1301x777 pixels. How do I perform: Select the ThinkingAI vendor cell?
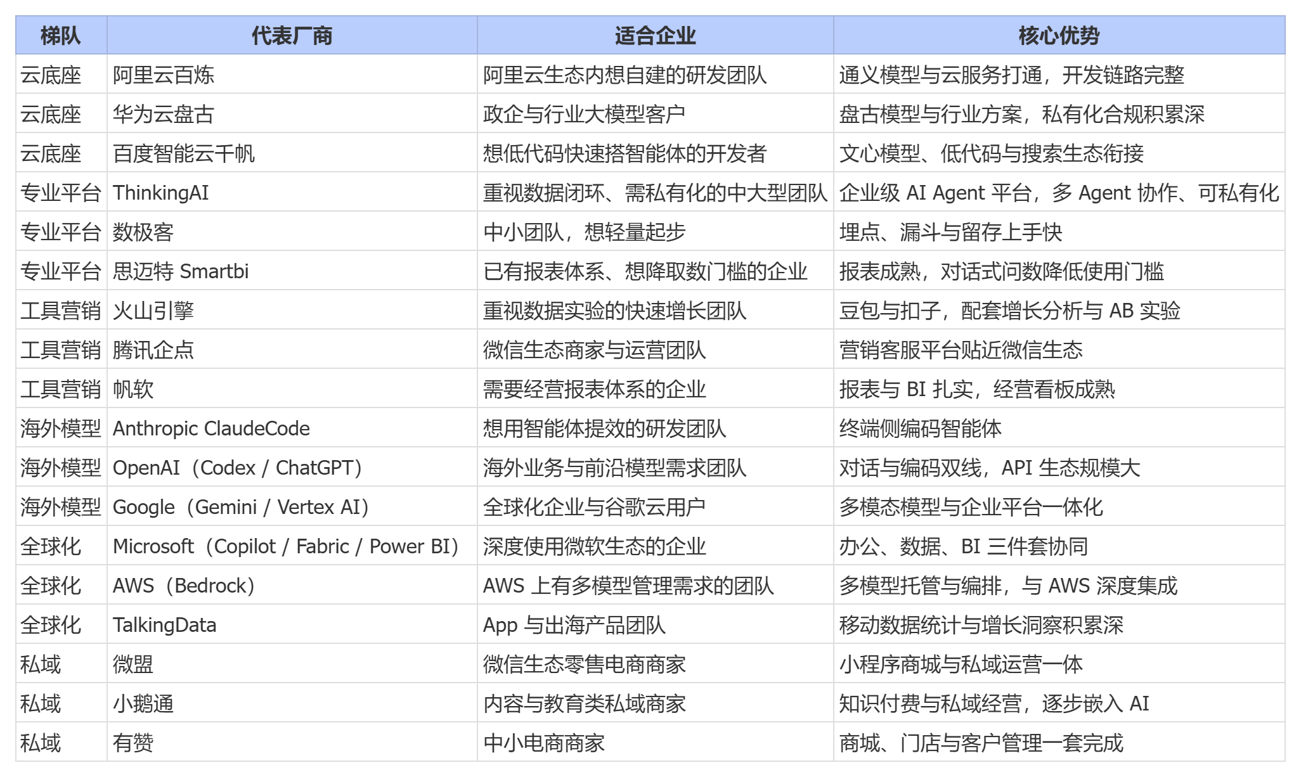(292, 192)
